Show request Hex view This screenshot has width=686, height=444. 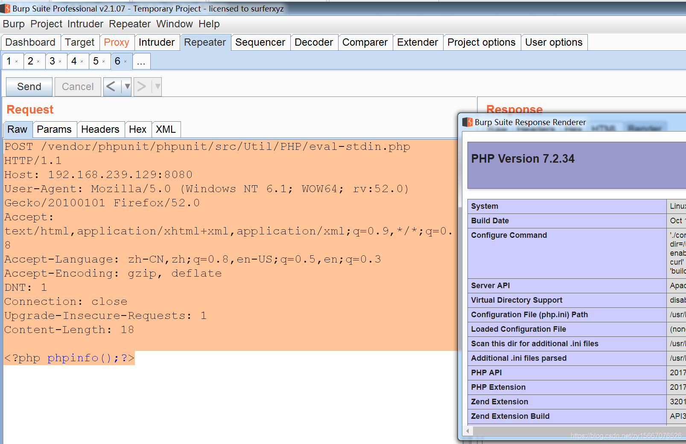pos(137,129)
